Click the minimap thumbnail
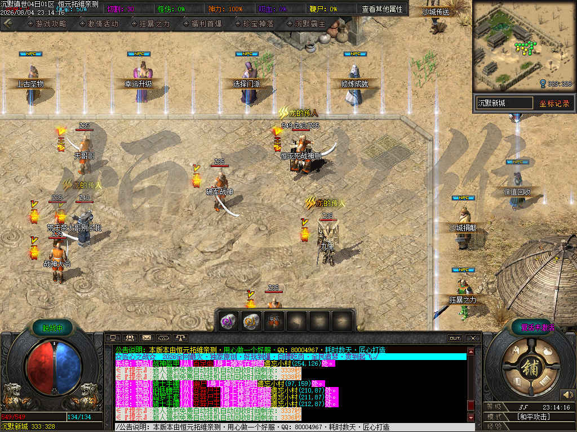 pyautogui.click(x=525, y=46)
